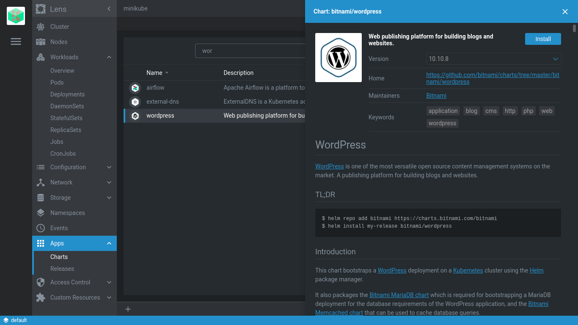Expand the Access Control section chevron
578x325 pixels.
coord(109,282)
